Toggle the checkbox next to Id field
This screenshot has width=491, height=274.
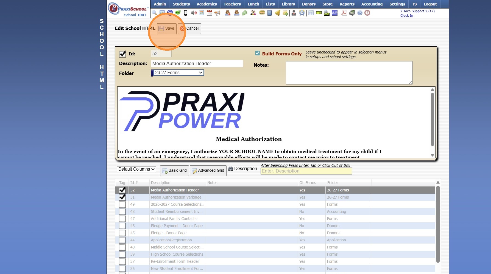[122, 54]
